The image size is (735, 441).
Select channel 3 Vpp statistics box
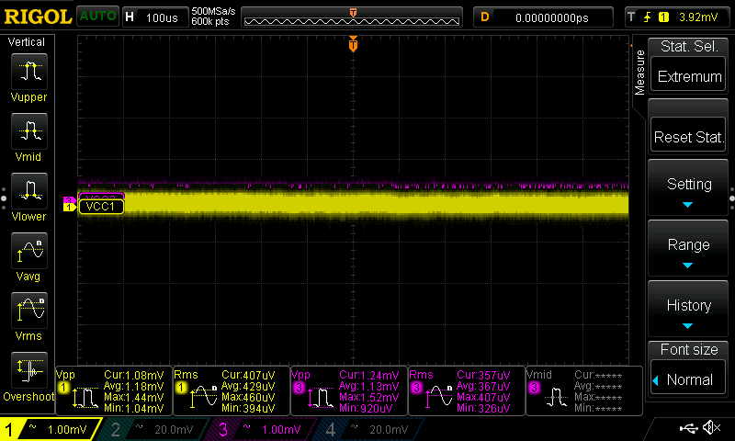(x=349, y=390)
